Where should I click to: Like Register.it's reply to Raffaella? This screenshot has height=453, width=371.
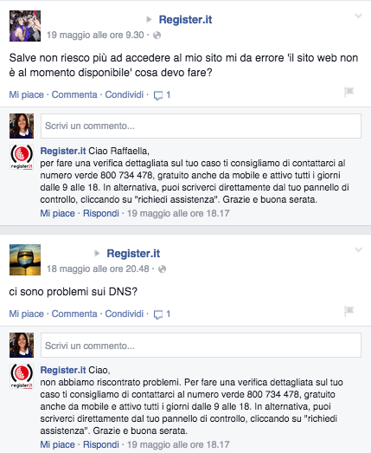[x=57, y=213]
